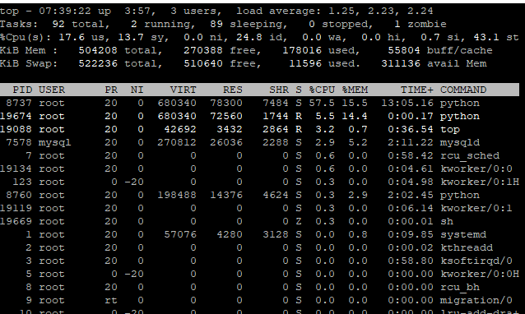Image resolution: width=525 pixels, height=314 pixels.
Task: Click the Tasks summary line
Action: pyautogui.click(x=223, y=24)
